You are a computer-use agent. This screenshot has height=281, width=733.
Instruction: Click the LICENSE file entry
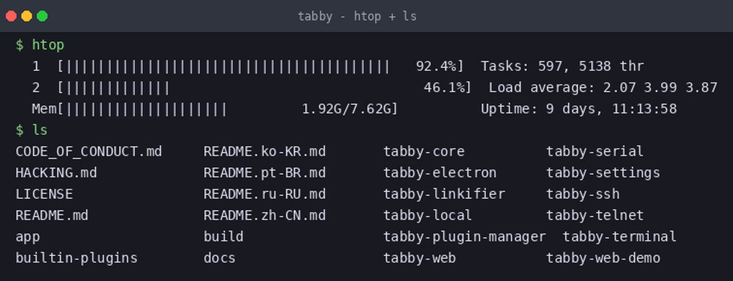44,194
